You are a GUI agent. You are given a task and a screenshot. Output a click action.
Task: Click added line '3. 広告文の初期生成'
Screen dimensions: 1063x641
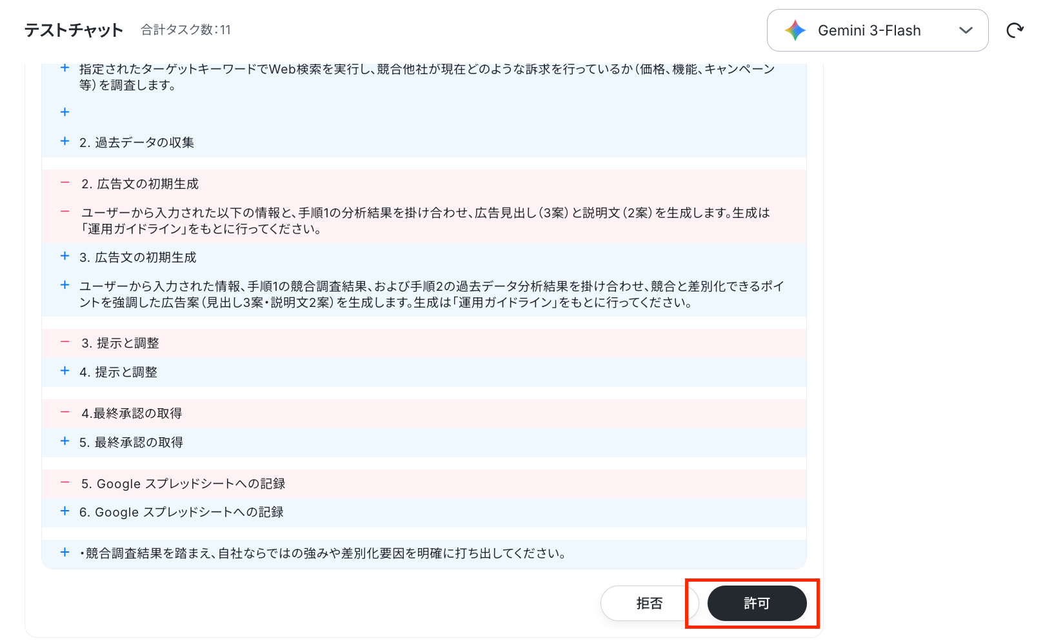(138, 257)
